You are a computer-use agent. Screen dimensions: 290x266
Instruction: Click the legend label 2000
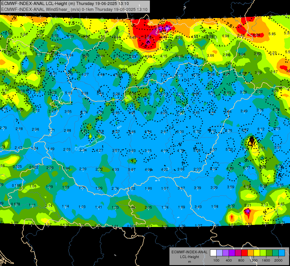[278, 260]
